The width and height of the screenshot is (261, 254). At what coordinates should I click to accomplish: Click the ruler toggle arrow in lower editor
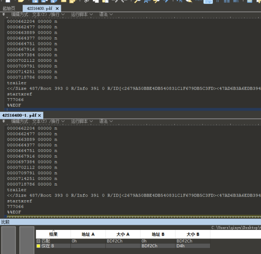[3, 121]
